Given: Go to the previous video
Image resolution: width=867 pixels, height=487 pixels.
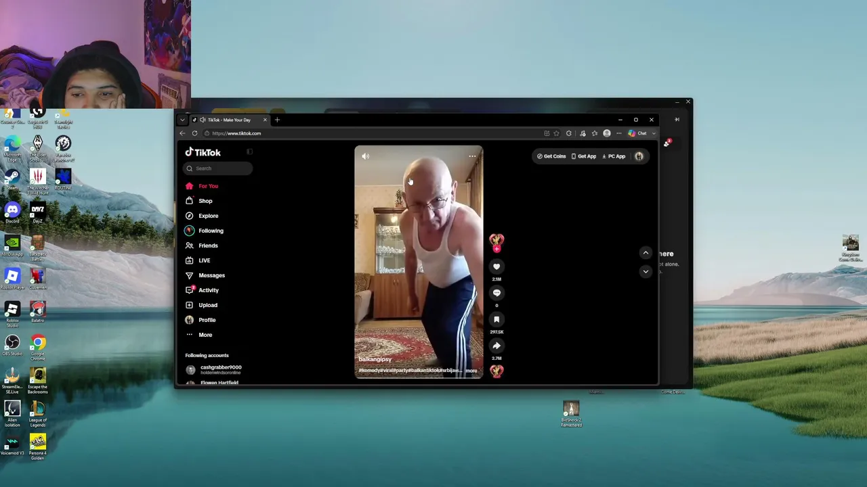Looking at the screenshot, I should pyautogui.click(x=646, y=253).
